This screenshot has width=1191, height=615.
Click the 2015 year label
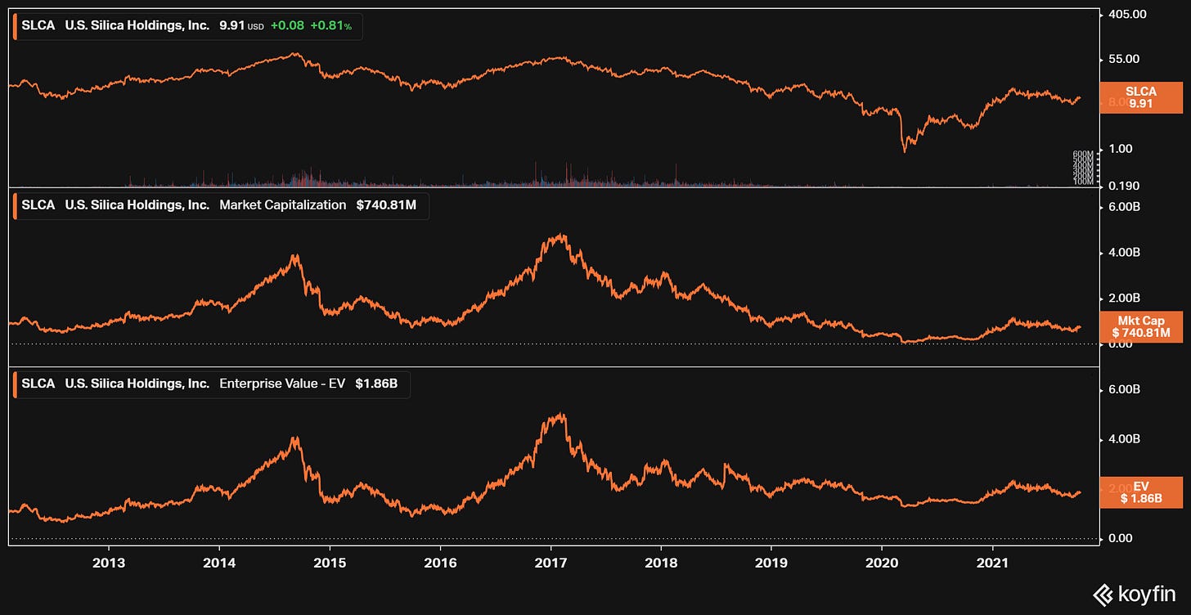[330, 563]
